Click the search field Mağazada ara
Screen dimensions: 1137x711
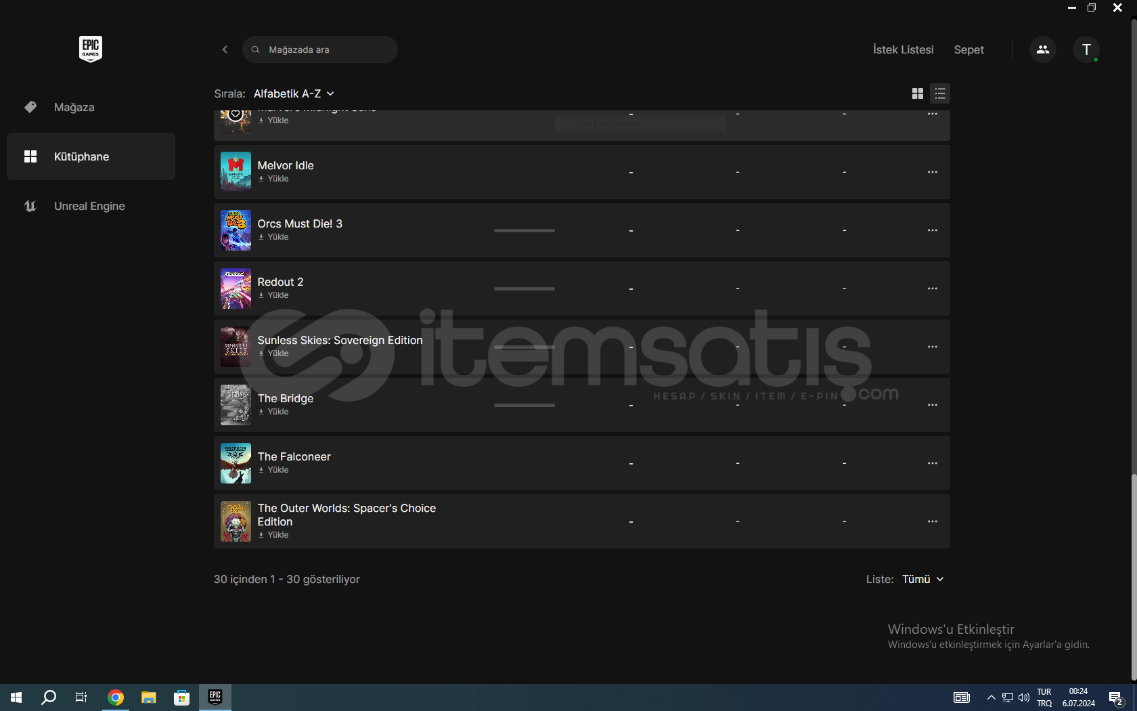(x=320, y=49)
